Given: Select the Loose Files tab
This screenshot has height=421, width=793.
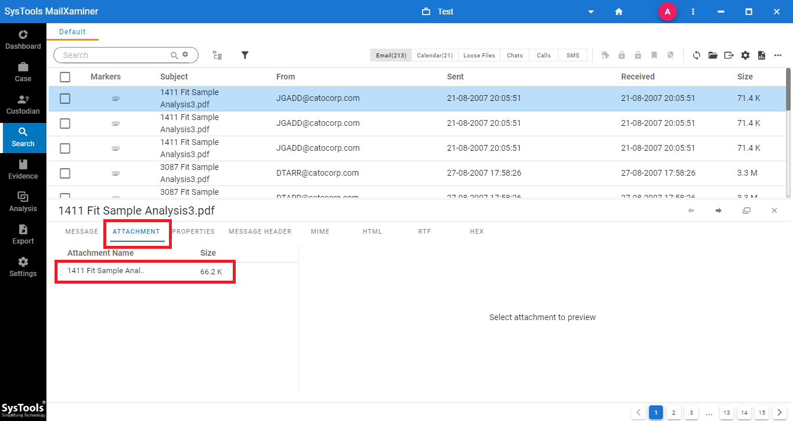Looking at the screenshot, I should coord(479,55).
